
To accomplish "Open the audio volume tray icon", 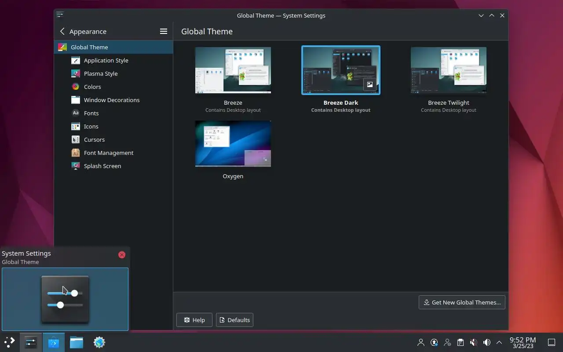I will 487,342.
